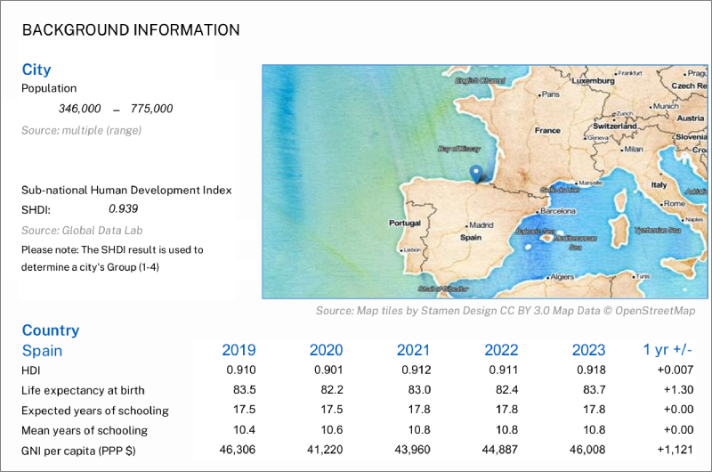
Task: Click the SHDI value 0.939
Action: click(x=123, y=208)
